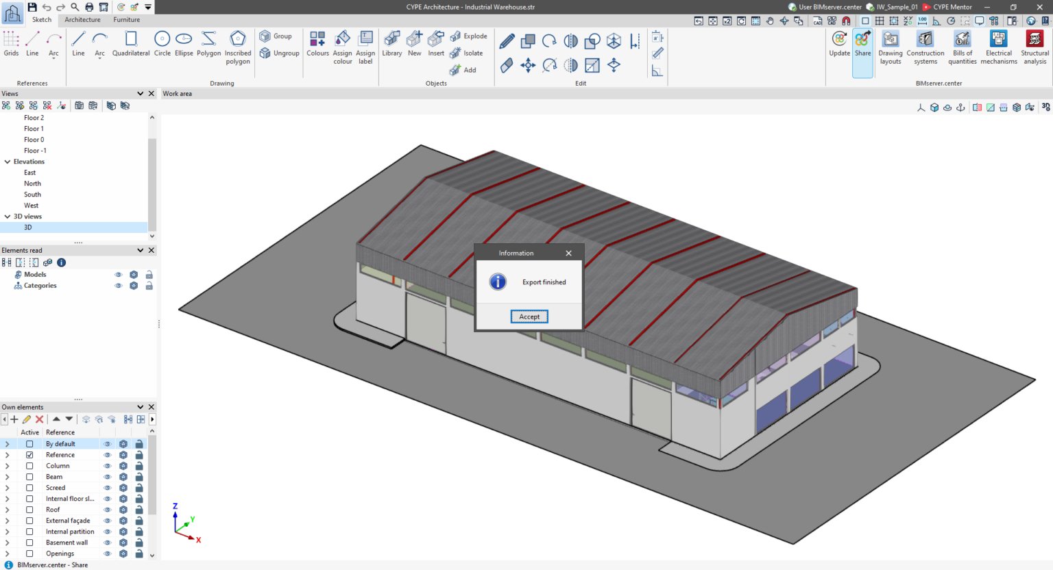Toggle lock for External façade row
The width and height of the screenshot is (1053, 570).
[x=139, y=521]
